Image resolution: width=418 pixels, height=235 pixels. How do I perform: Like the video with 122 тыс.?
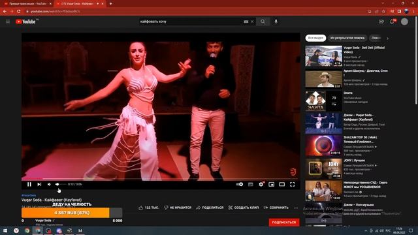[x=149, y=208]
